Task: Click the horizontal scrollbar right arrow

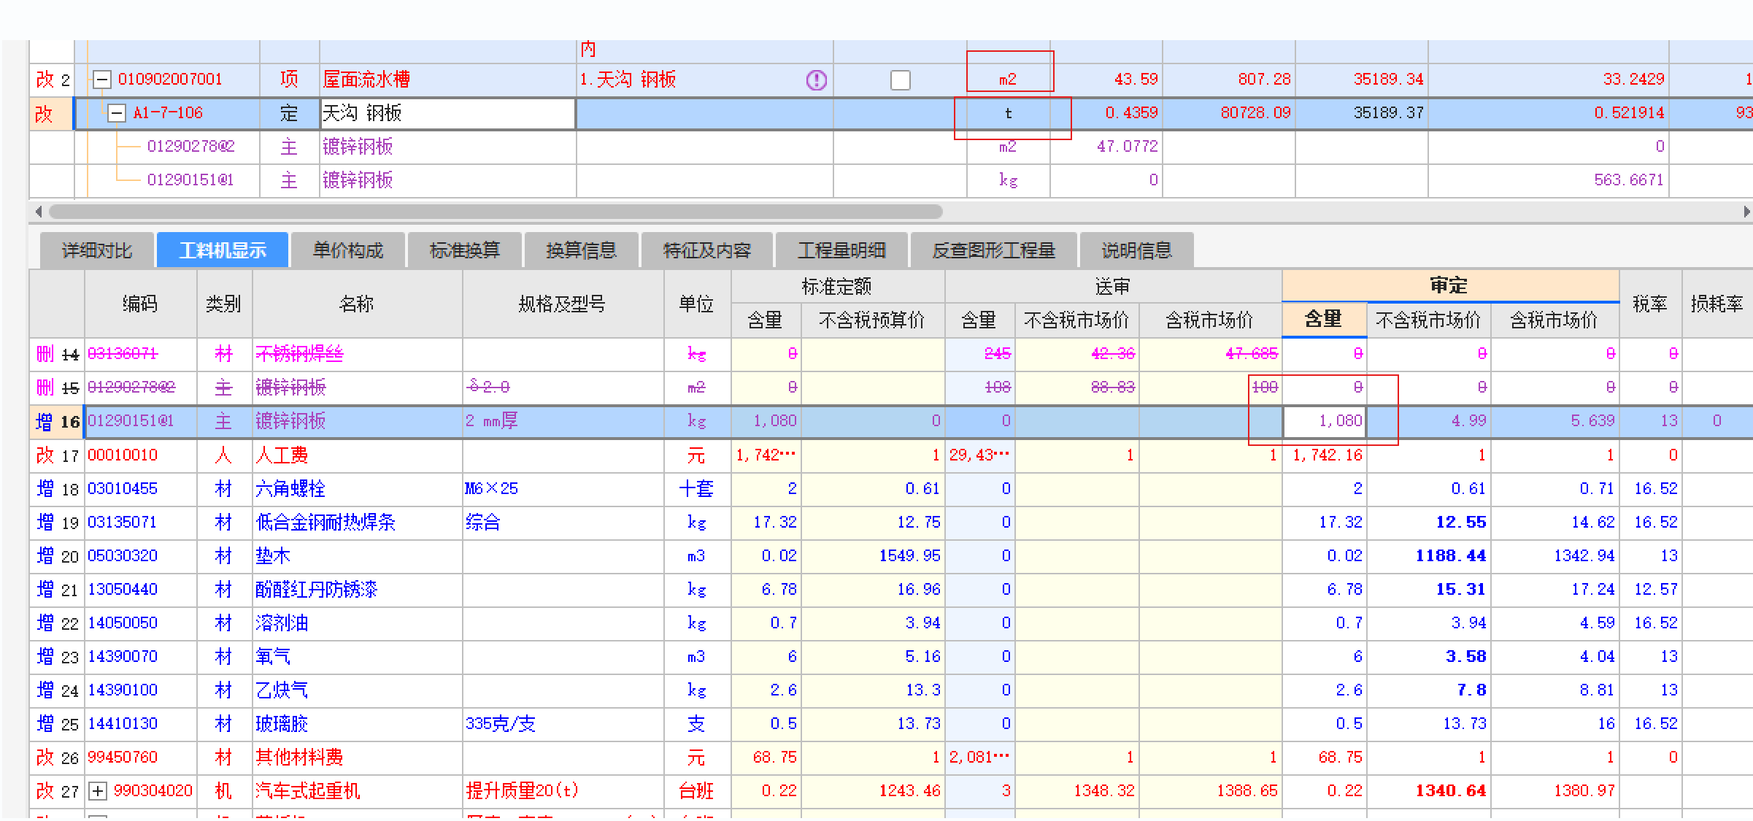Action: (x=1746, y=212)
